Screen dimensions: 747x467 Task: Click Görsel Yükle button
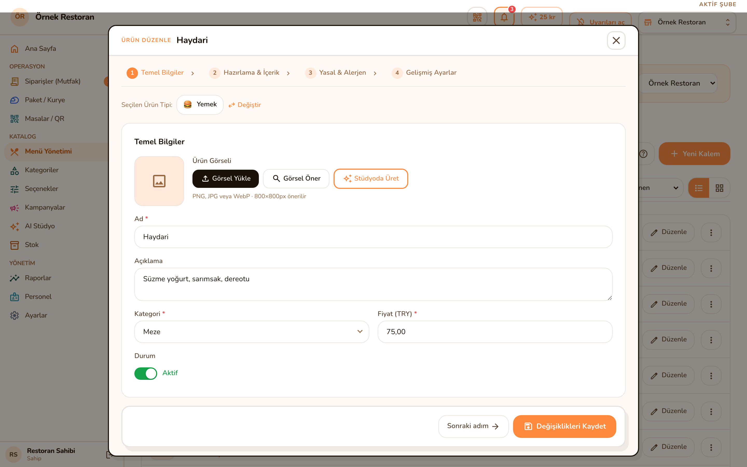point(225,178)
